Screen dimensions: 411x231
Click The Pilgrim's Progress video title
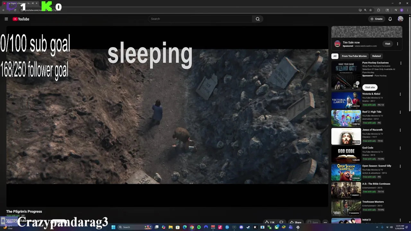[24, 211]
